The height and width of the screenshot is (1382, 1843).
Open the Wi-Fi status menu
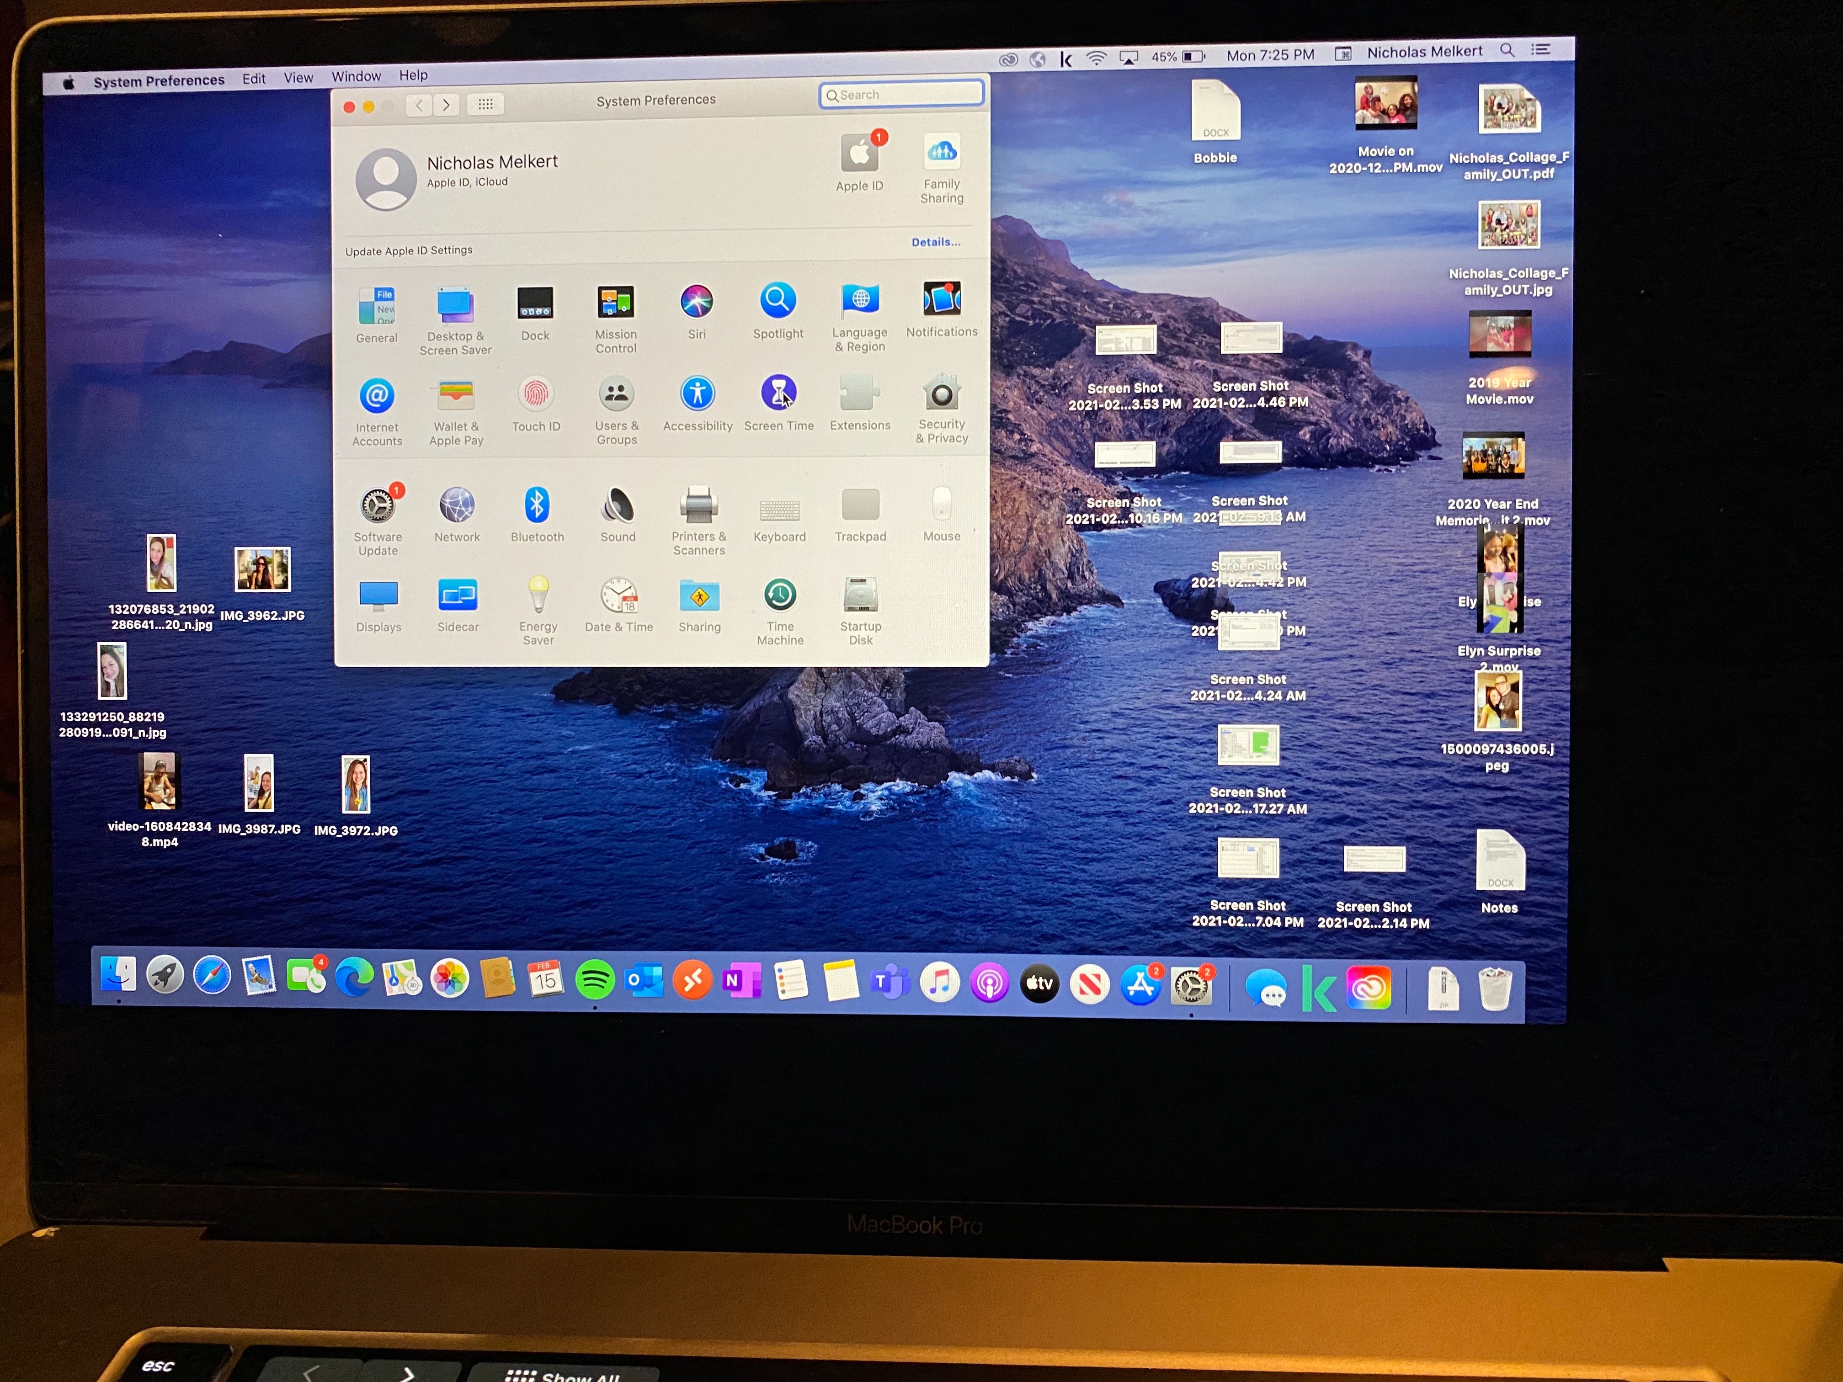tap(1097, 58)
